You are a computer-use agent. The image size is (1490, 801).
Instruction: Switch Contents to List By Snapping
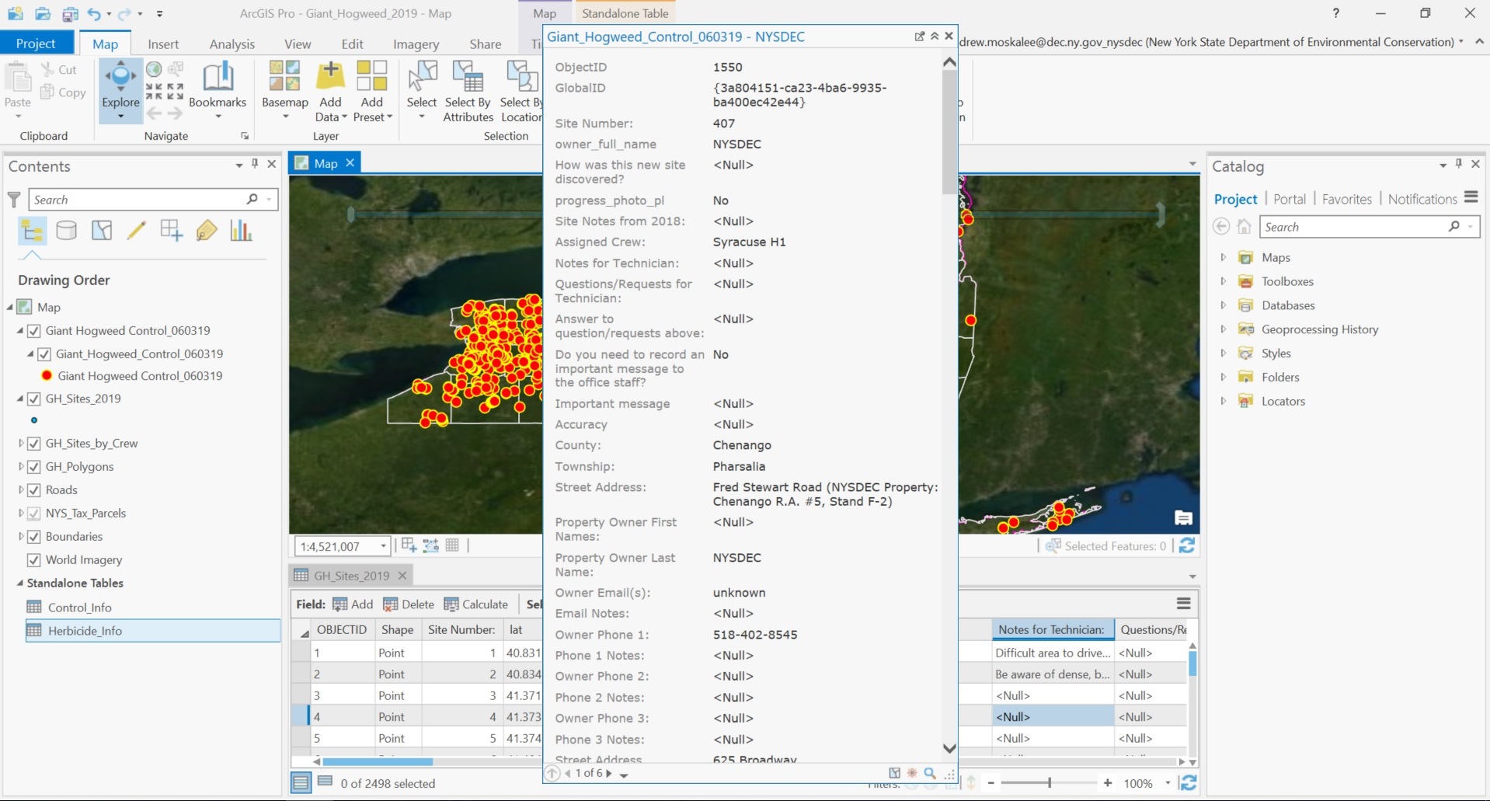pos(171,231)
